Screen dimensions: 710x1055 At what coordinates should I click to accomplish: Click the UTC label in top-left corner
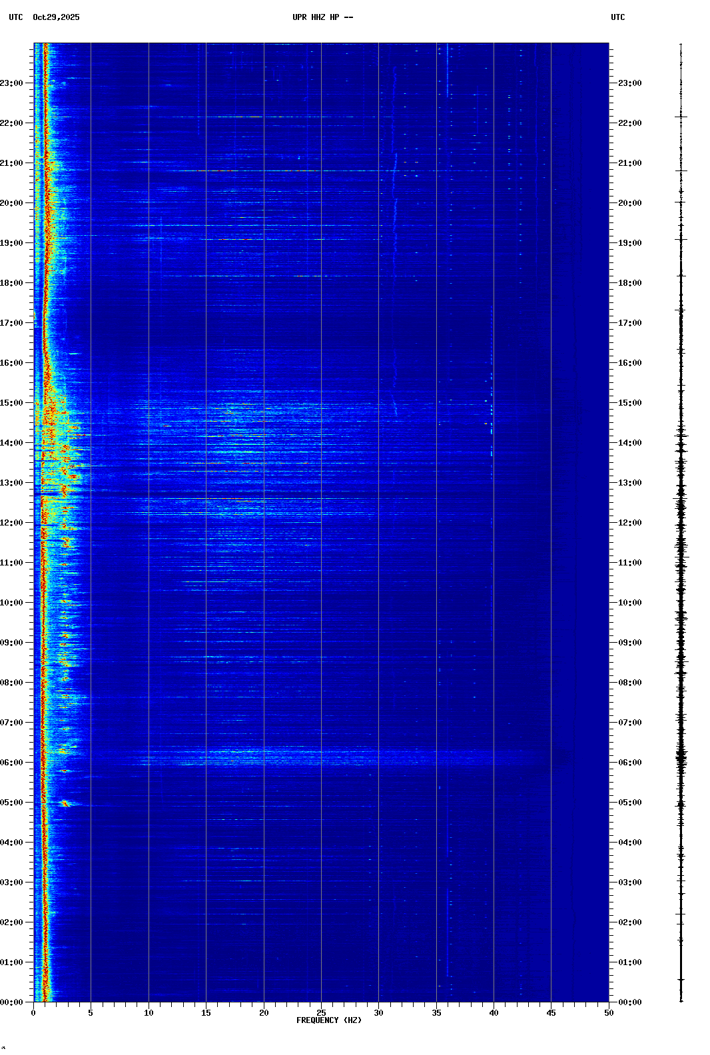click(x=16, y=17)
